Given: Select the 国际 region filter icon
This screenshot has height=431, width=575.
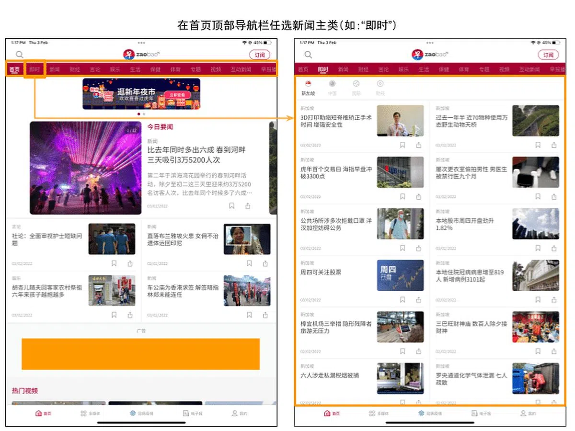Looking at the screenshot, I should tap(356, 88).
